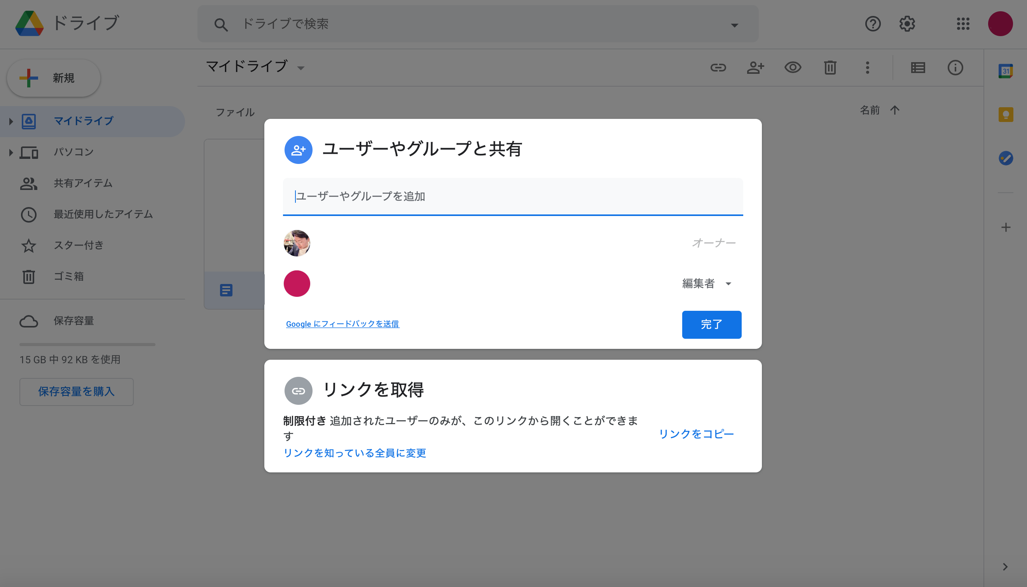Expand the パソコン tree arrow

(11, 152)
